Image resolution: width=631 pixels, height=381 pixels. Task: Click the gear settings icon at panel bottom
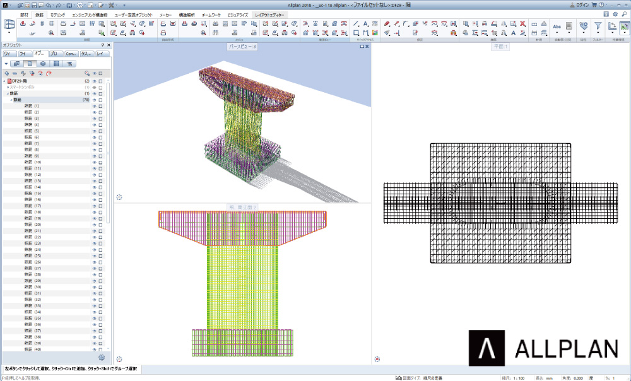point(101,357)
